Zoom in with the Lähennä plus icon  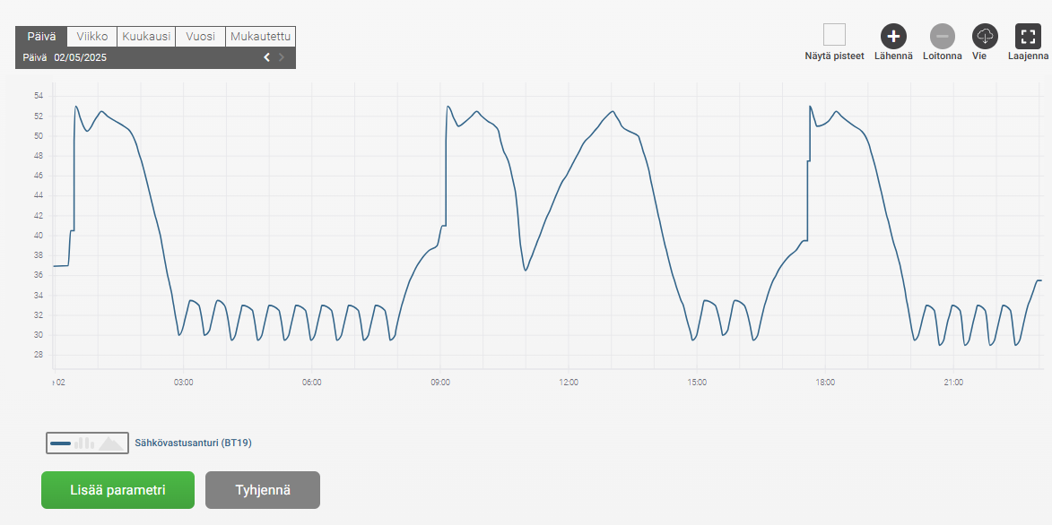[x=893, y=36]
